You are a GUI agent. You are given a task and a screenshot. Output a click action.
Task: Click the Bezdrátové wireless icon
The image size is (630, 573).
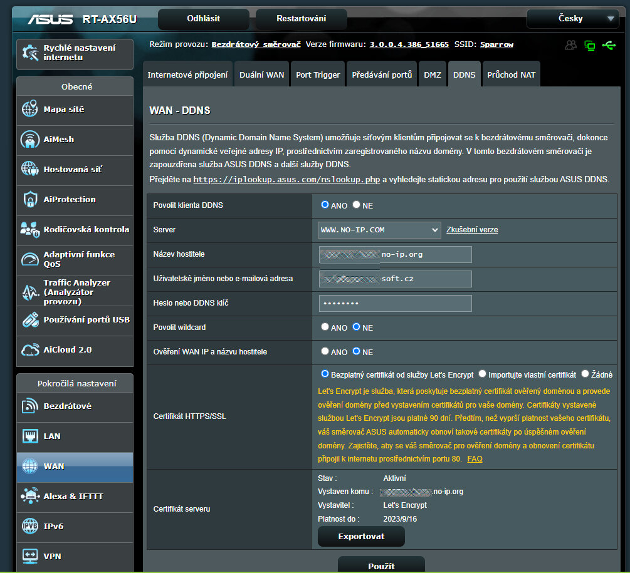[x=29, y=406]
